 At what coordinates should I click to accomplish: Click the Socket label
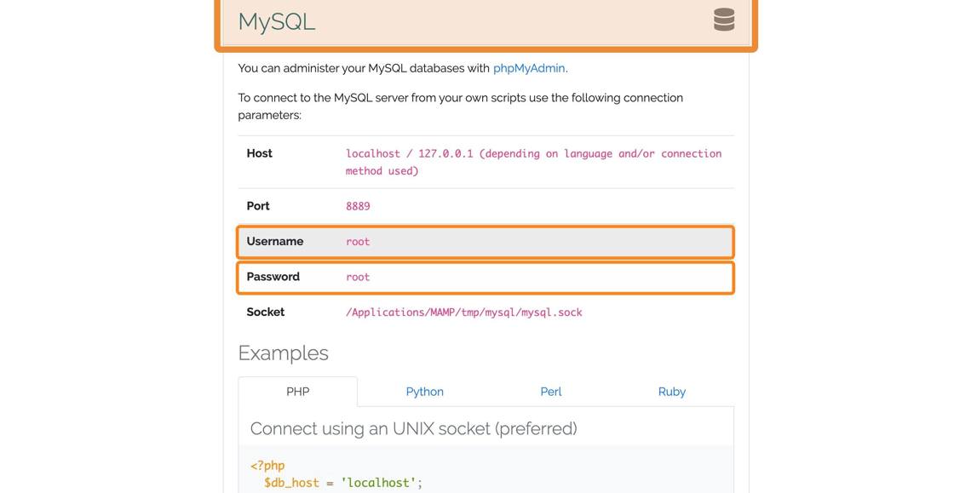[265, 312]
